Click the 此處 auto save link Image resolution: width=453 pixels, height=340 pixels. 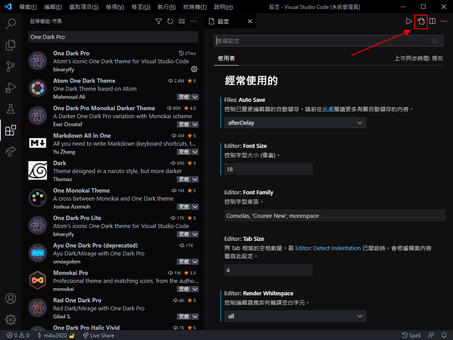(x=328, y=109)
